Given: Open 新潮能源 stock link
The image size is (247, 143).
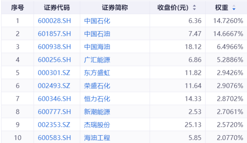Looking at the screenshot, I should tap(97, 112).
